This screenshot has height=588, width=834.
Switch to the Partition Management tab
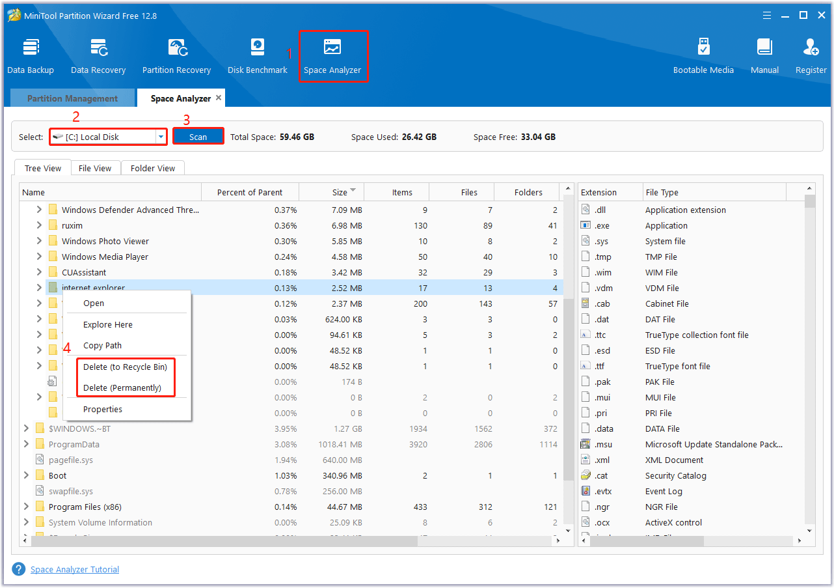[x=72, y=98]
